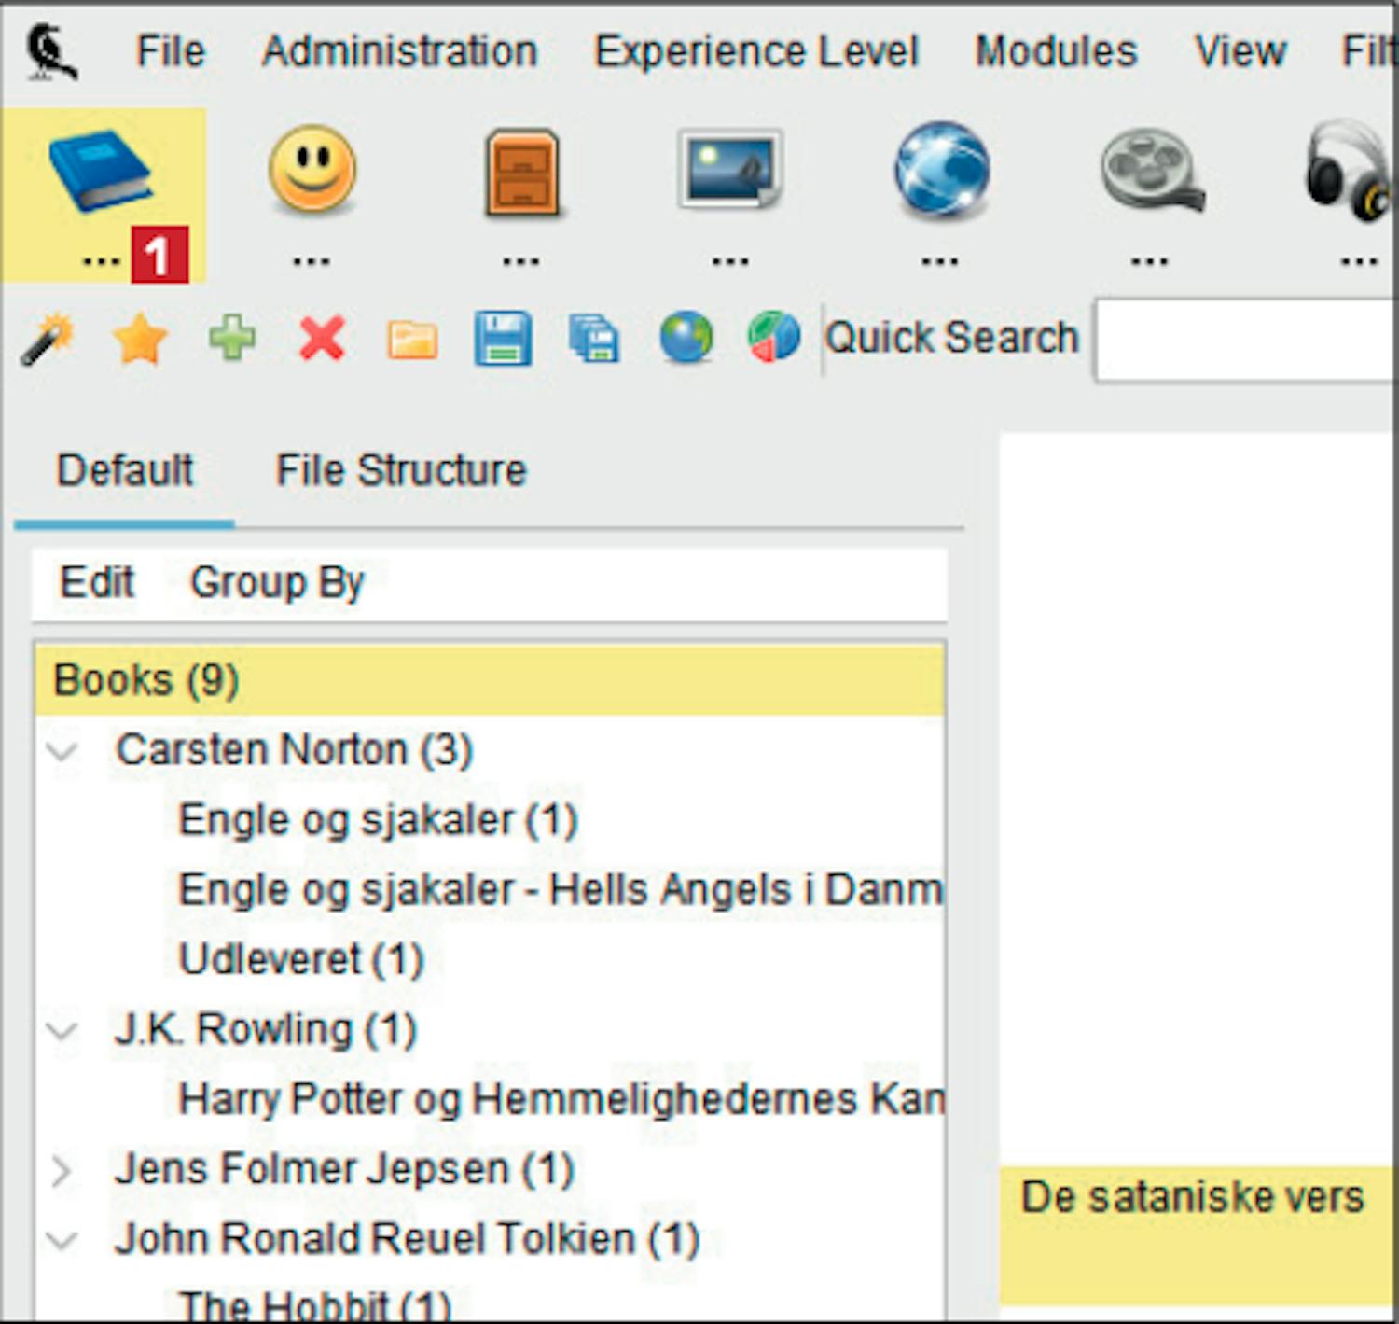Screen dimensions: 1399x1324
Task: Select the Udleveret (1) tree entry
Action: pos(300,960)
